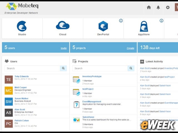Click the AppStore info icon
178x133 pixels.
[x=161, y=21]
